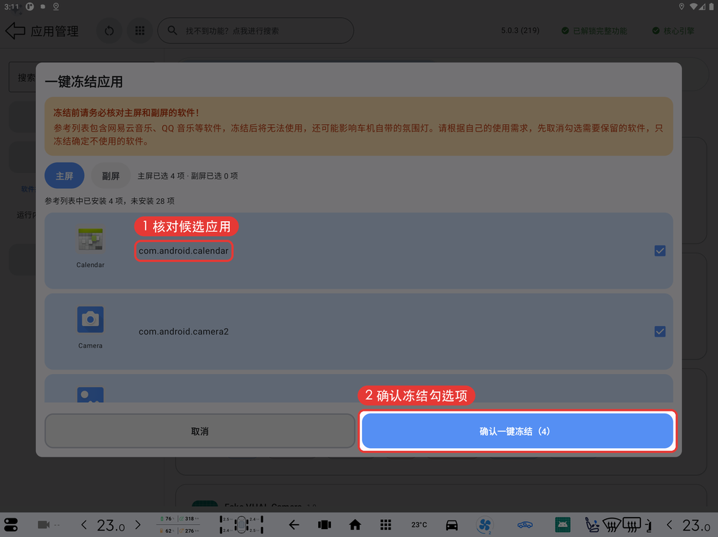Screen dimensions: 718x537
Task: Uncheck the com.android.camera2 checkbox
Action: (x=660, y=332)
